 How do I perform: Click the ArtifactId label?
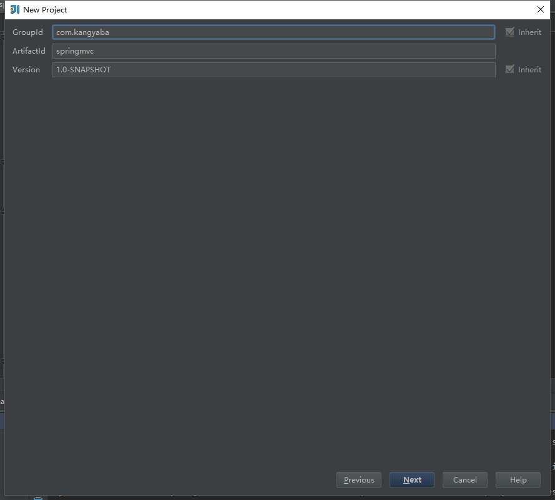(x=29, y=51)
